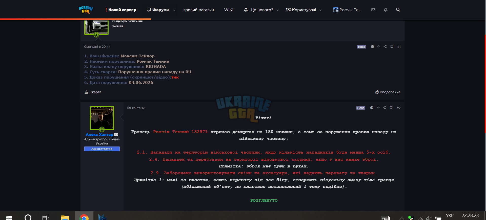
Task: Switch the УКР keyboard language indicator
Action: [x=450, y=215]
